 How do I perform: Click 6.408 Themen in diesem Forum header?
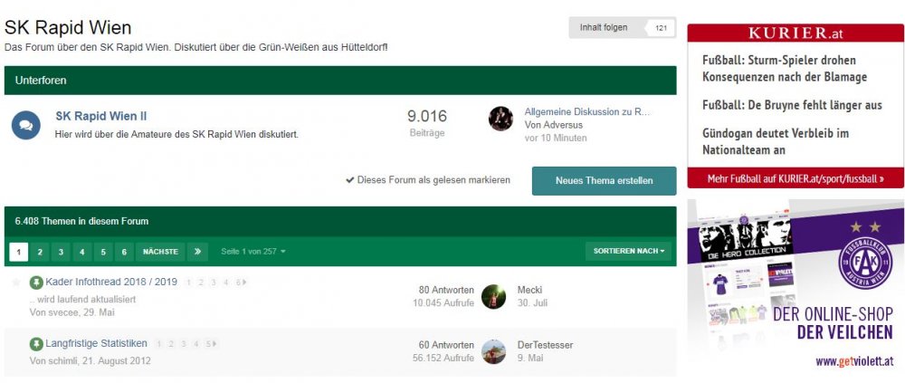coord(340,221)
